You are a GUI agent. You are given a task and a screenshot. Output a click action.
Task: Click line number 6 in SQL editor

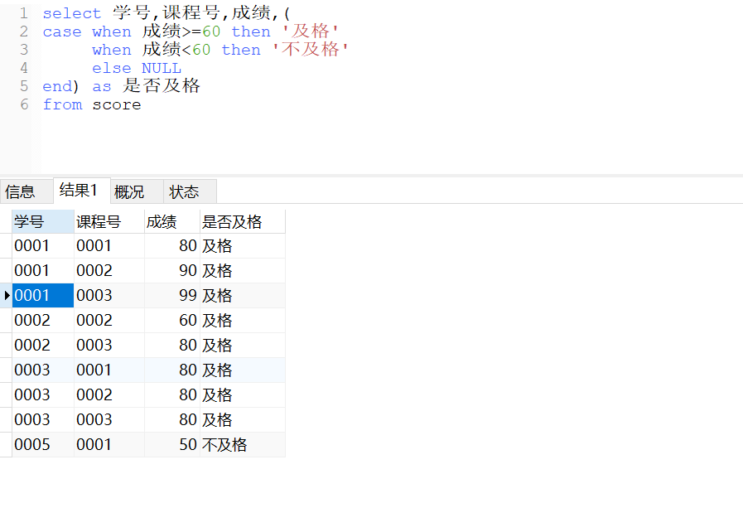coord(22,104)
